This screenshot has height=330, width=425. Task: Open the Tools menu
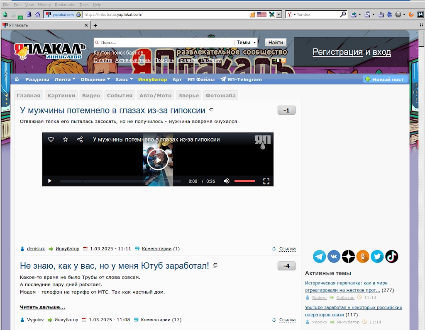(x=84, y=5)
